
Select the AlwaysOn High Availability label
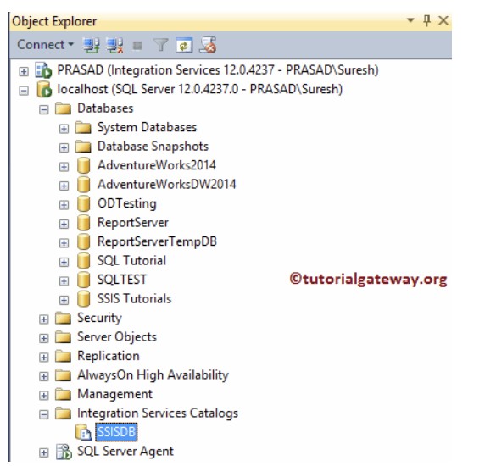153,375
